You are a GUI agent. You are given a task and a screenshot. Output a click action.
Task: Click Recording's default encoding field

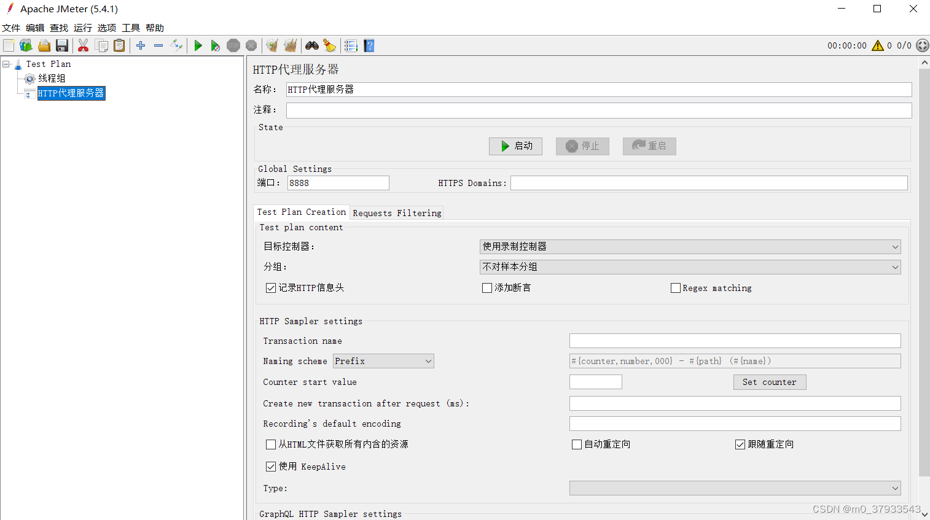tap(735, 424)
